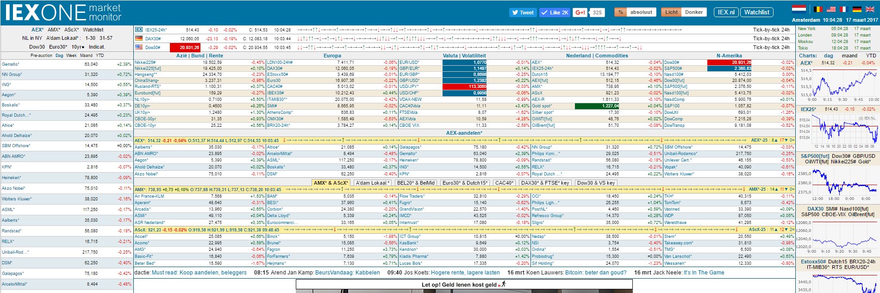Choose NL in NY listing
The height and width of the screenshot is (293, 880).
tap(32, 38)
